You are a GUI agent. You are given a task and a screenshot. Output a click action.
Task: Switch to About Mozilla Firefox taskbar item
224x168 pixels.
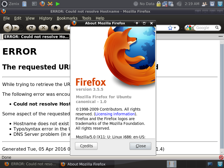tap(87, 164)
